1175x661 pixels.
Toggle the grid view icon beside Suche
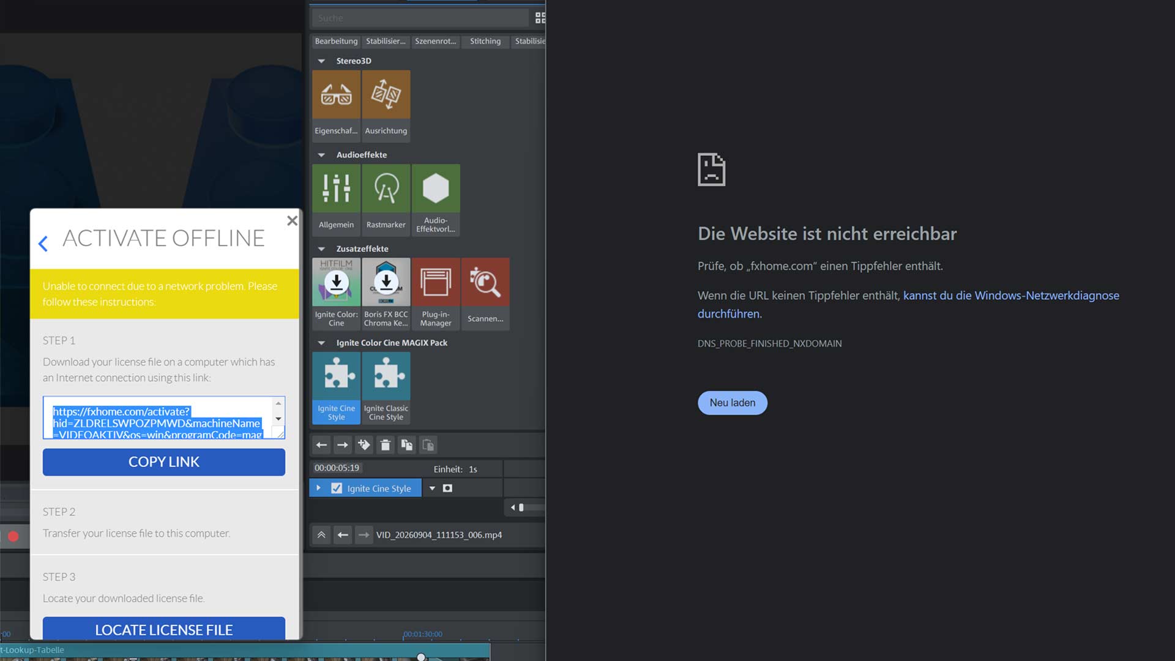click(x=540, y=18)
